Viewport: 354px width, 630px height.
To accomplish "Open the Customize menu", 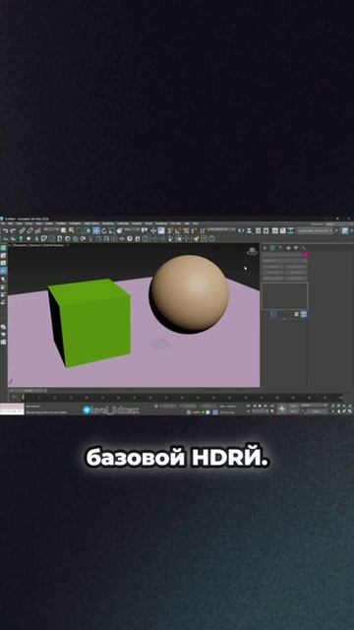I will (123, 223).
